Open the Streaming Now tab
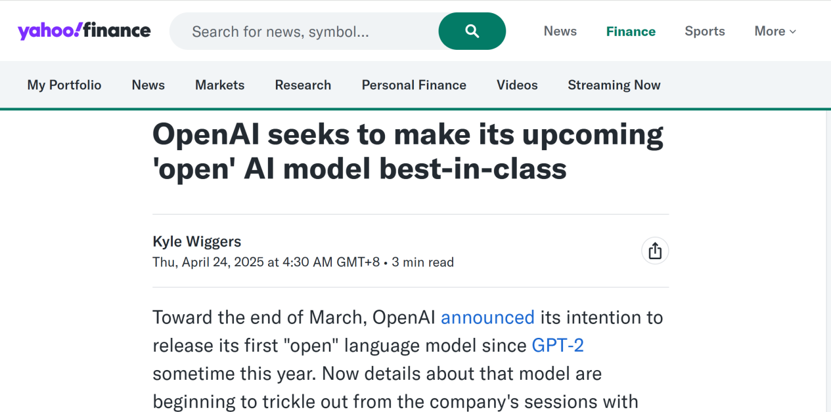Viewport: 831px width, 412px height. pyautogui.click(x=614, y=85)
